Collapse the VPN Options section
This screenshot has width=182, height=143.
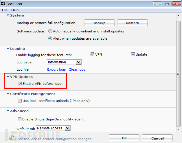[x=8, y=77]
